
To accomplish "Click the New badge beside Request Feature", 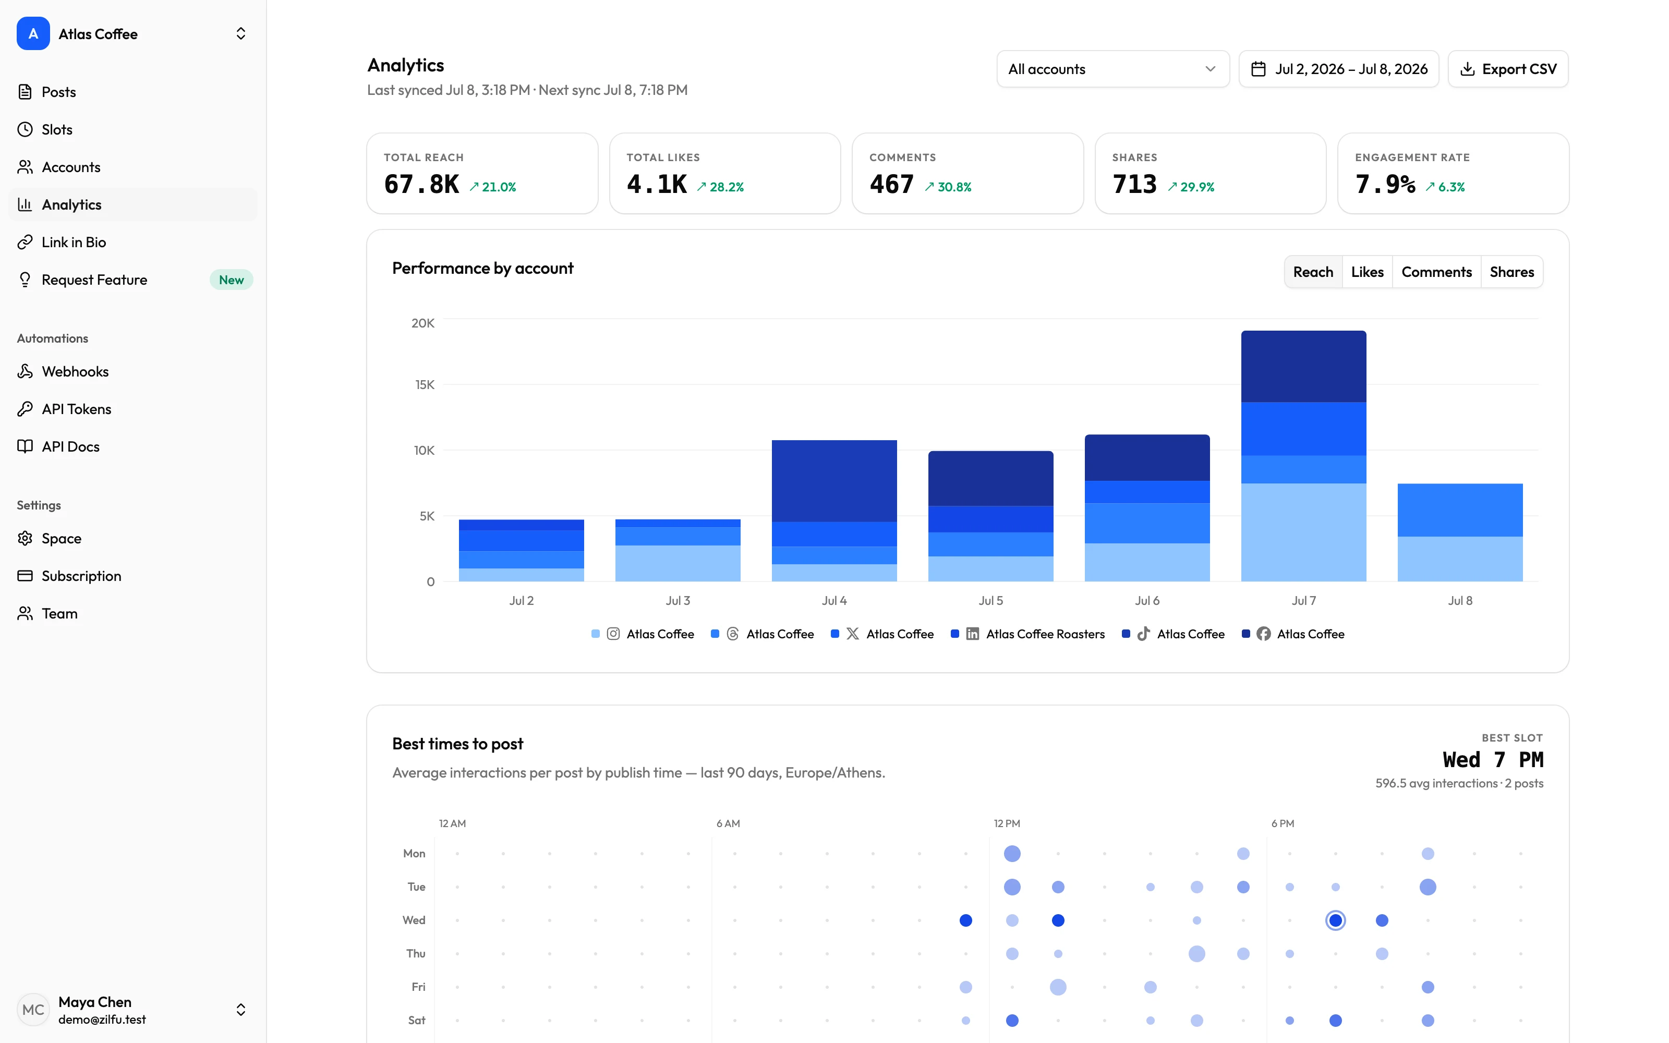I will pos(231,280).
